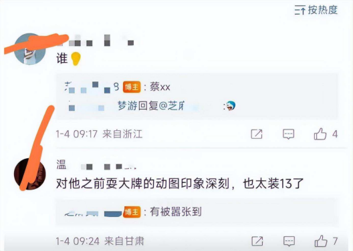
Task: Open the second commenter's dark avatar
Action: pos(29,174)
